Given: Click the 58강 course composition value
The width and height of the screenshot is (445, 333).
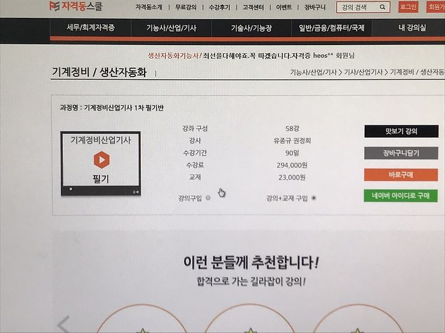Looking at the screenshot, I should [x=292, y=129].
